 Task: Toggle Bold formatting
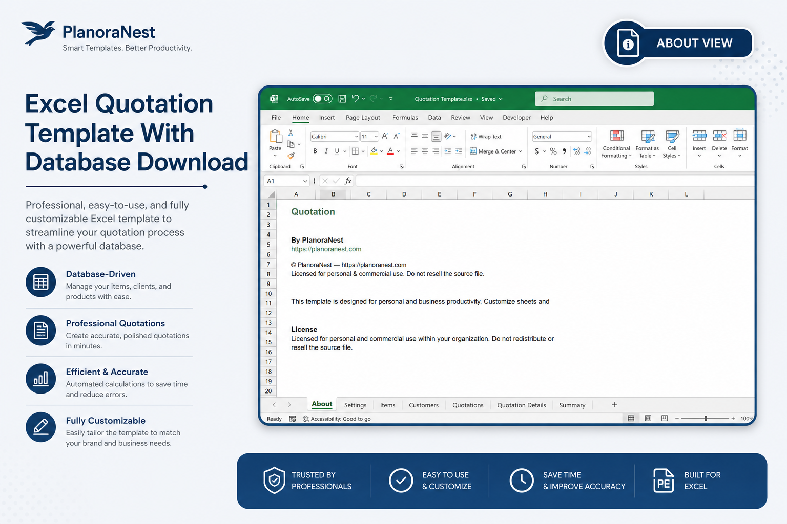(315, 151)
